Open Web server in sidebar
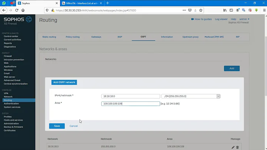 (x=10, y=77)
